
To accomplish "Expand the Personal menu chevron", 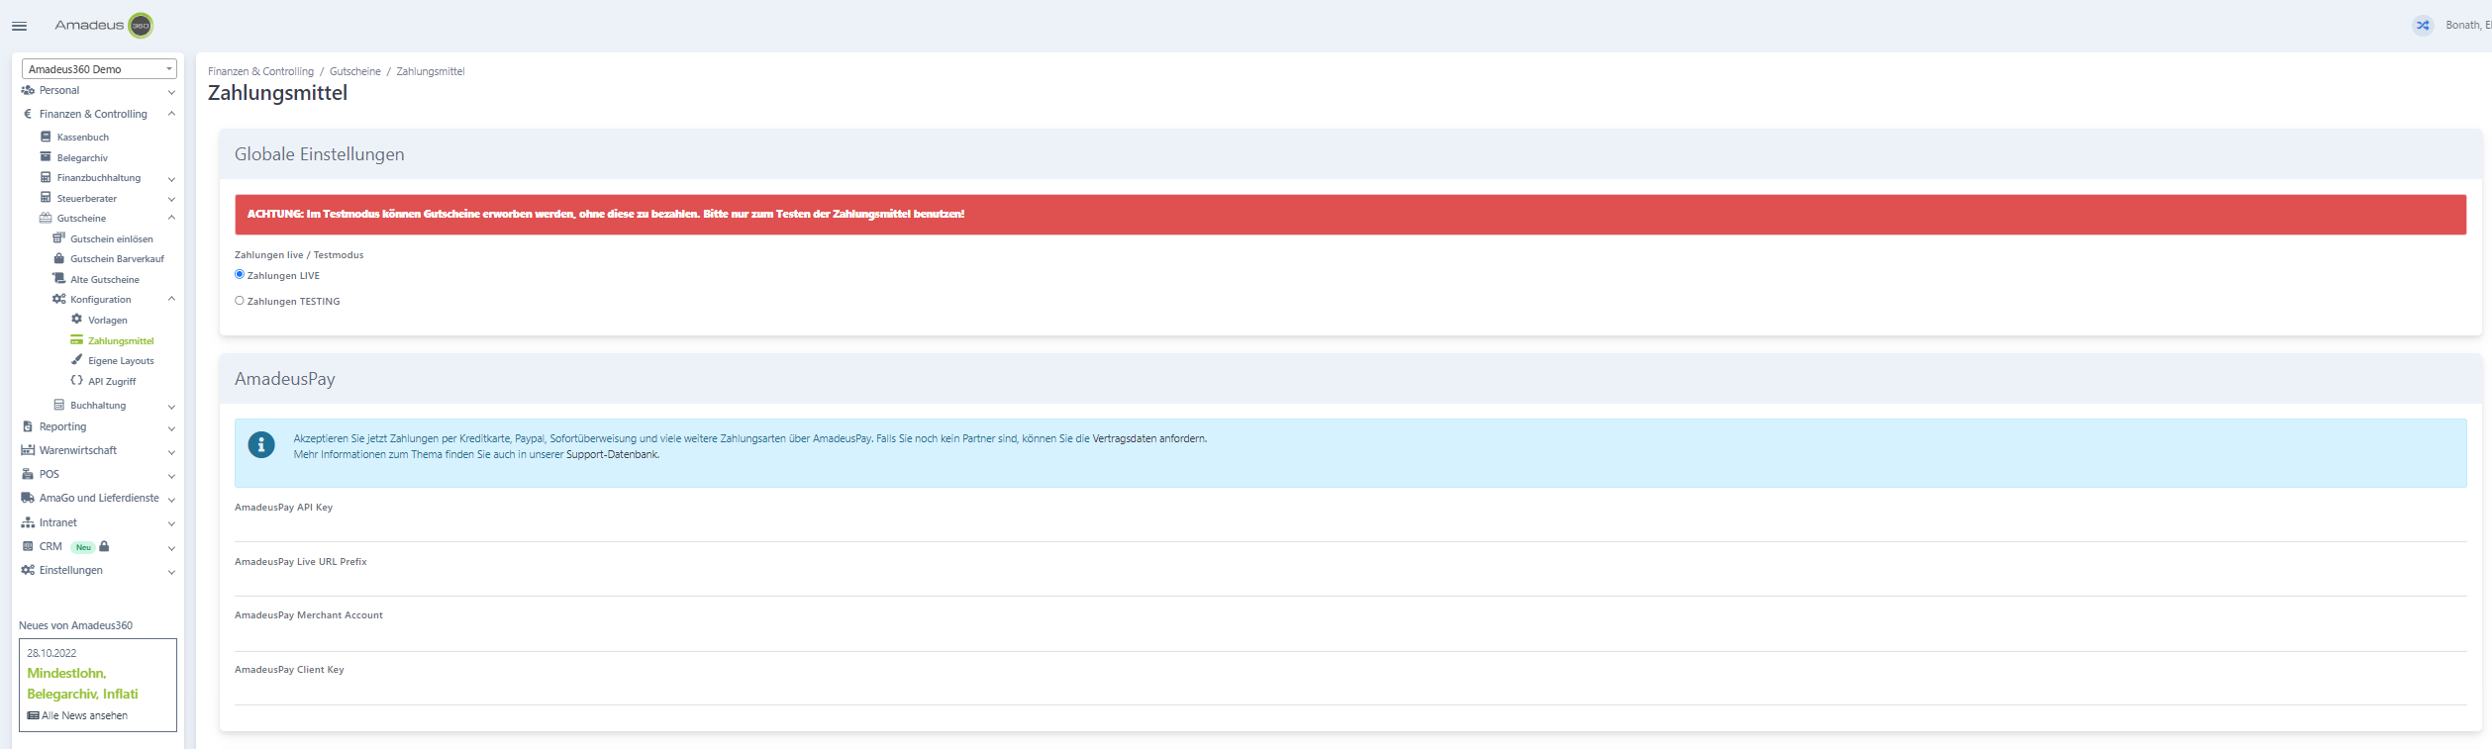I will (x=171, y=92).
